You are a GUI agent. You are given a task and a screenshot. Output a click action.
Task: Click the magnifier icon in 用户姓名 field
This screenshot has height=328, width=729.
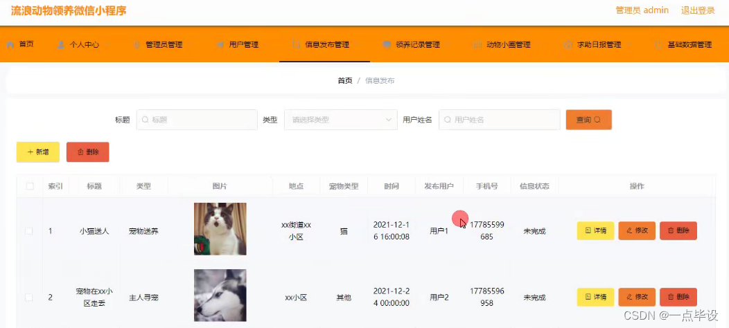(x=448, y=120)
